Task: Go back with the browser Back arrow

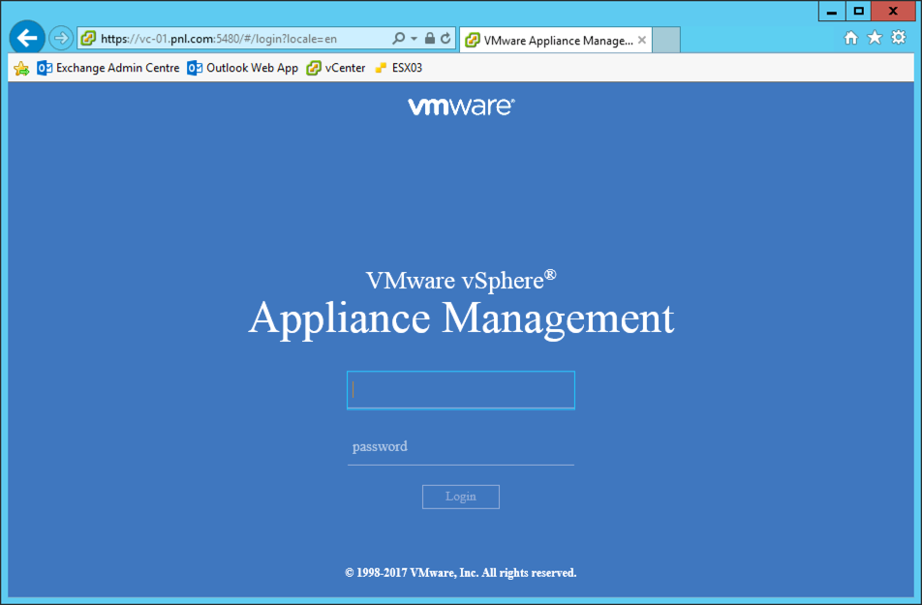Action: pos(27,38)
